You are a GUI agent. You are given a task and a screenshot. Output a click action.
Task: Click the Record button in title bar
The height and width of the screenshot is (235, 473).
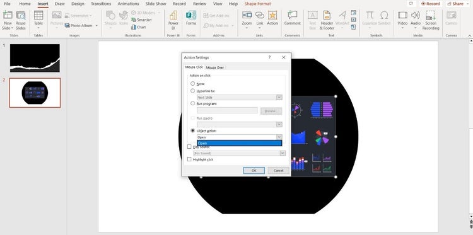coord(431,4)
